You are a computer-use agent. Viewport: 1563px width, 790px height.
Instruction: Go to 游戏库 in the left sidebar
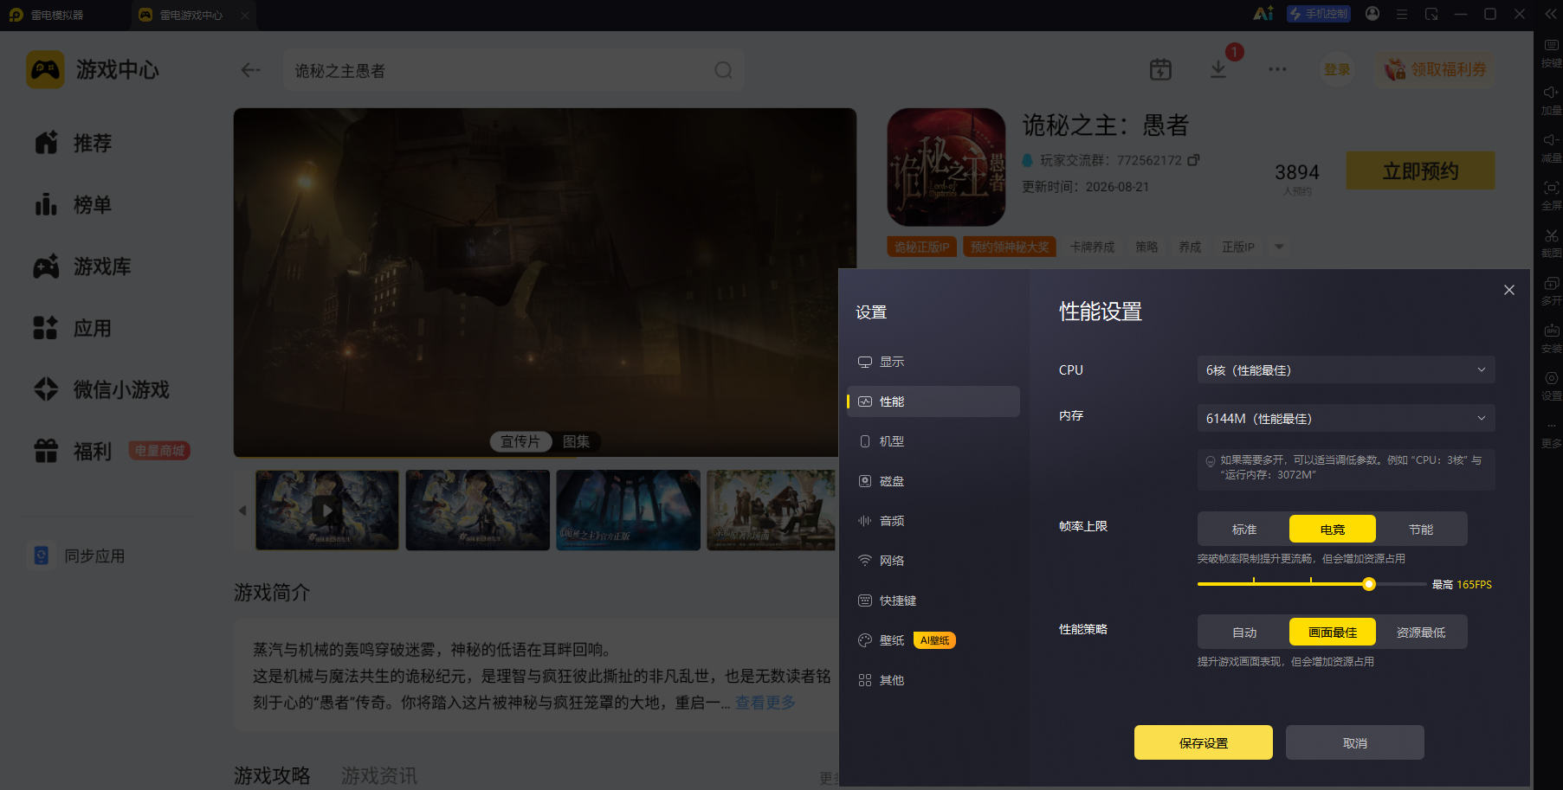pos(82,267)
